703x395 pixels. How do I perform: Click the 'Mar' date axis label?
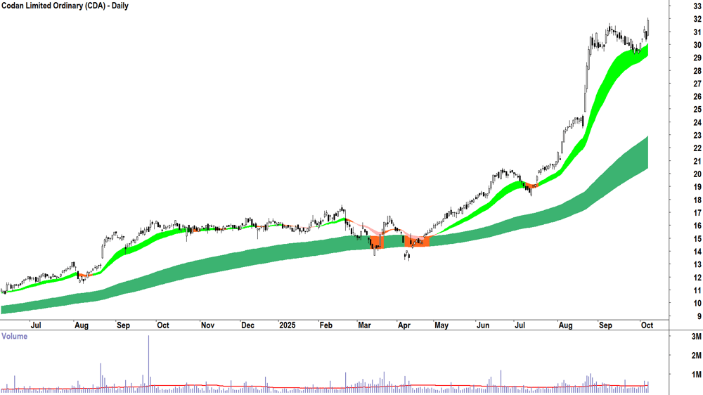click(364, 325)
